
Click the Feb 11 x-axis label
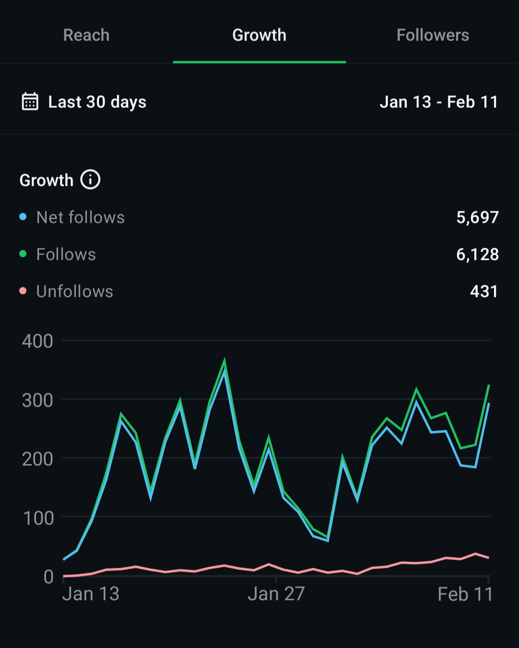(465, 595)
